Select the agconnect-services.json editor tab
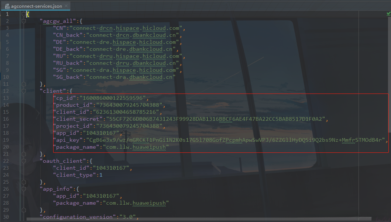 [36, 6]
